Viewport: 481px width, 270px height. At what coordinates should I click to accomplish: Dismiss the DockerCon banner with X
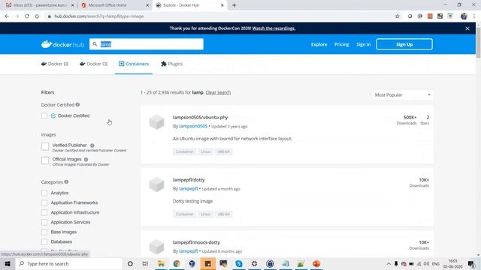pos(467,28)
